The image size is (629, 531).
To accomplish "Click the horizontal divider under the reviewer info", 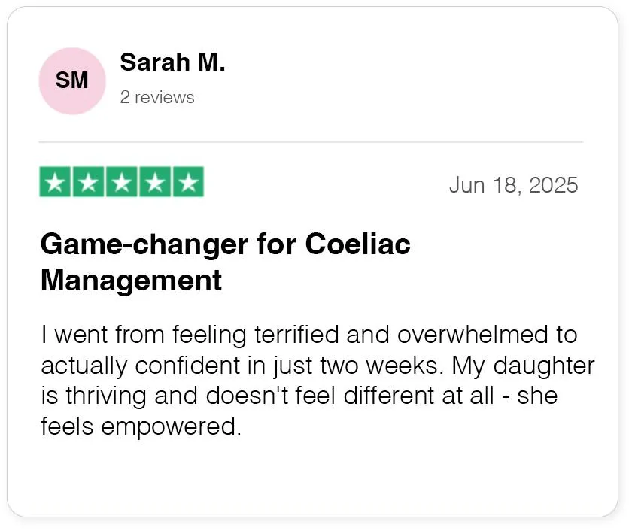I will [311, 142].
